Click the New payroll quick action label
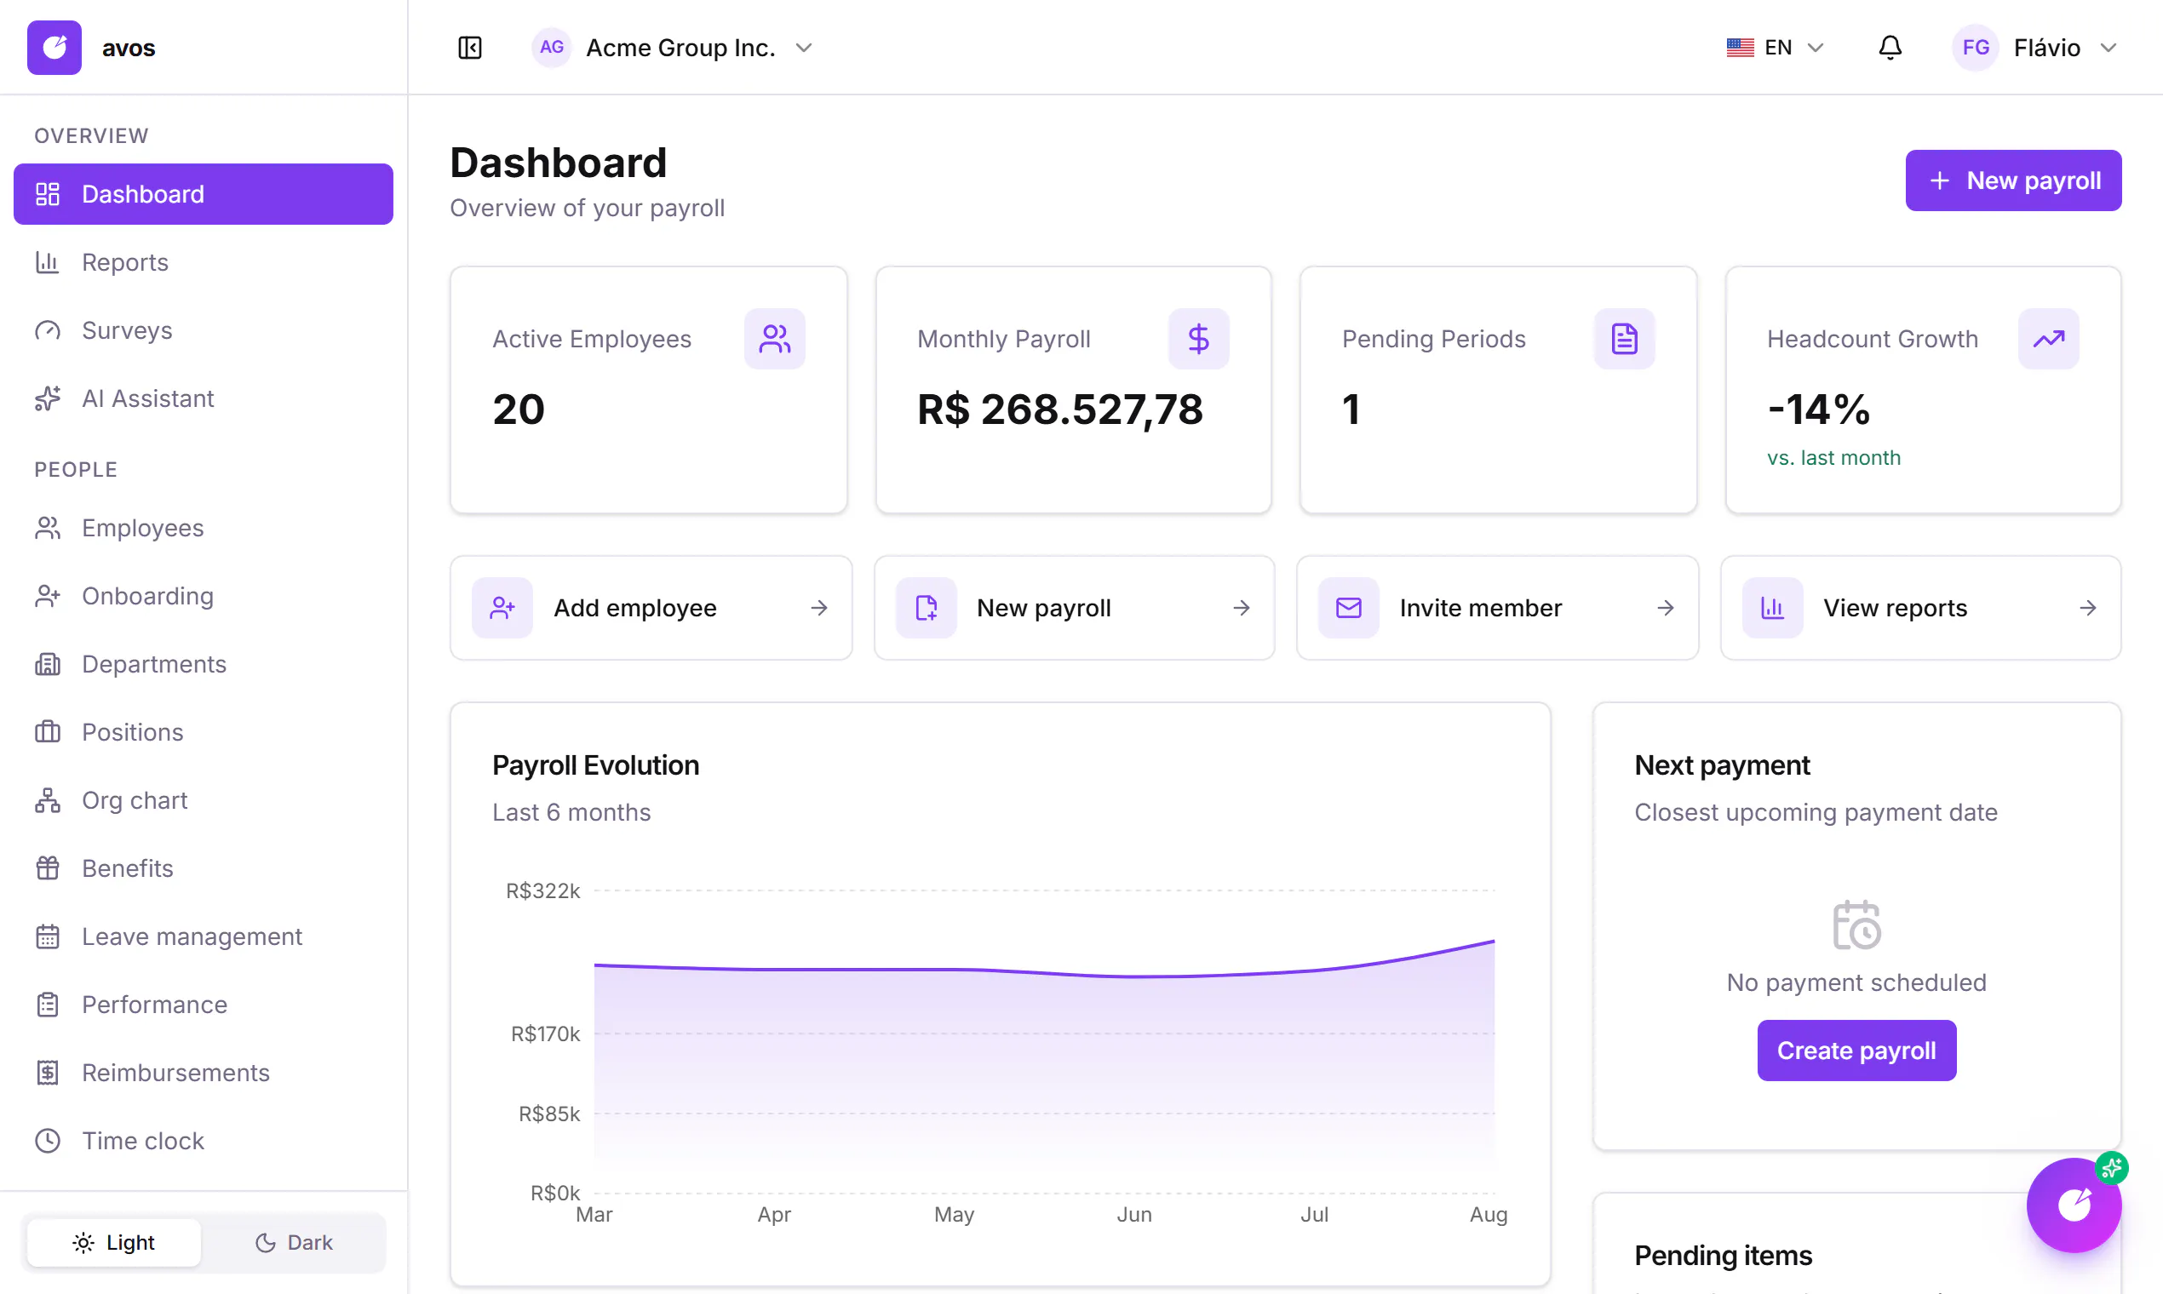Viewport: 2163px width, 1294px height. (1043, 608)
